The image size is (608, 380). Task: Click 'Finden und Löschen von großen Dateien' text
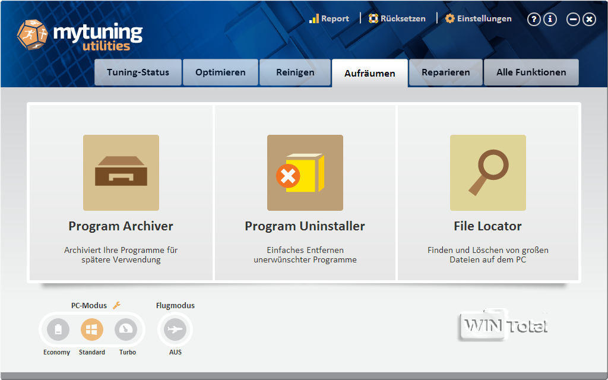488,255
